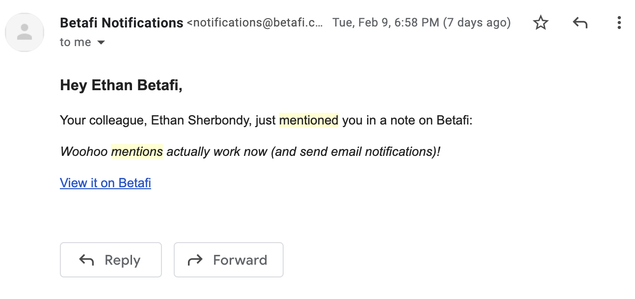Click the highlighted word "mentions" in italics
Viewport: 635px width, 299px height.
coord(137,151)
